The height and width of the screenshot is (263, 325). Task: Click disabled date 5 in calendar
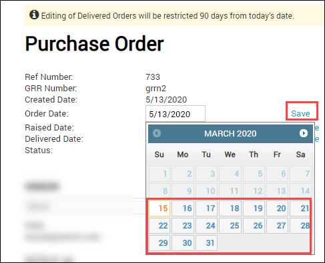point(254,174)
